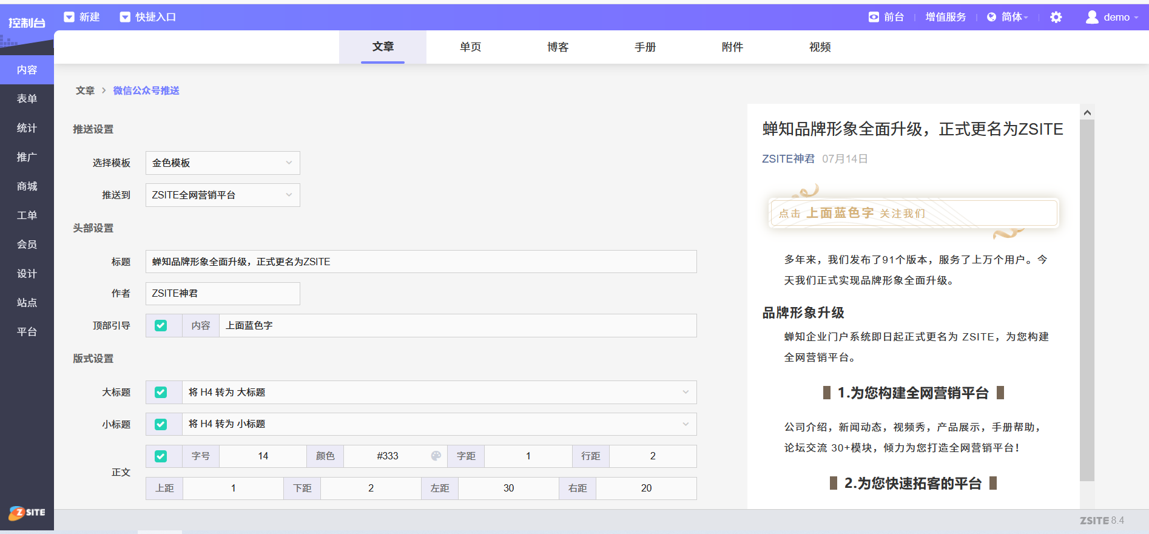1149x534 pixels.
Task: Click the 标题 input field
Action: click(421, 262)
